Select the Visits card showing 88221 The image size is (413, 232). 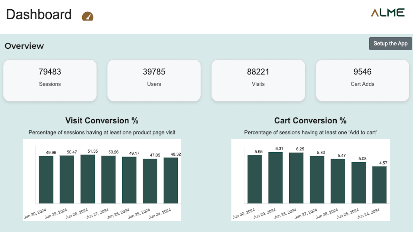258,80
